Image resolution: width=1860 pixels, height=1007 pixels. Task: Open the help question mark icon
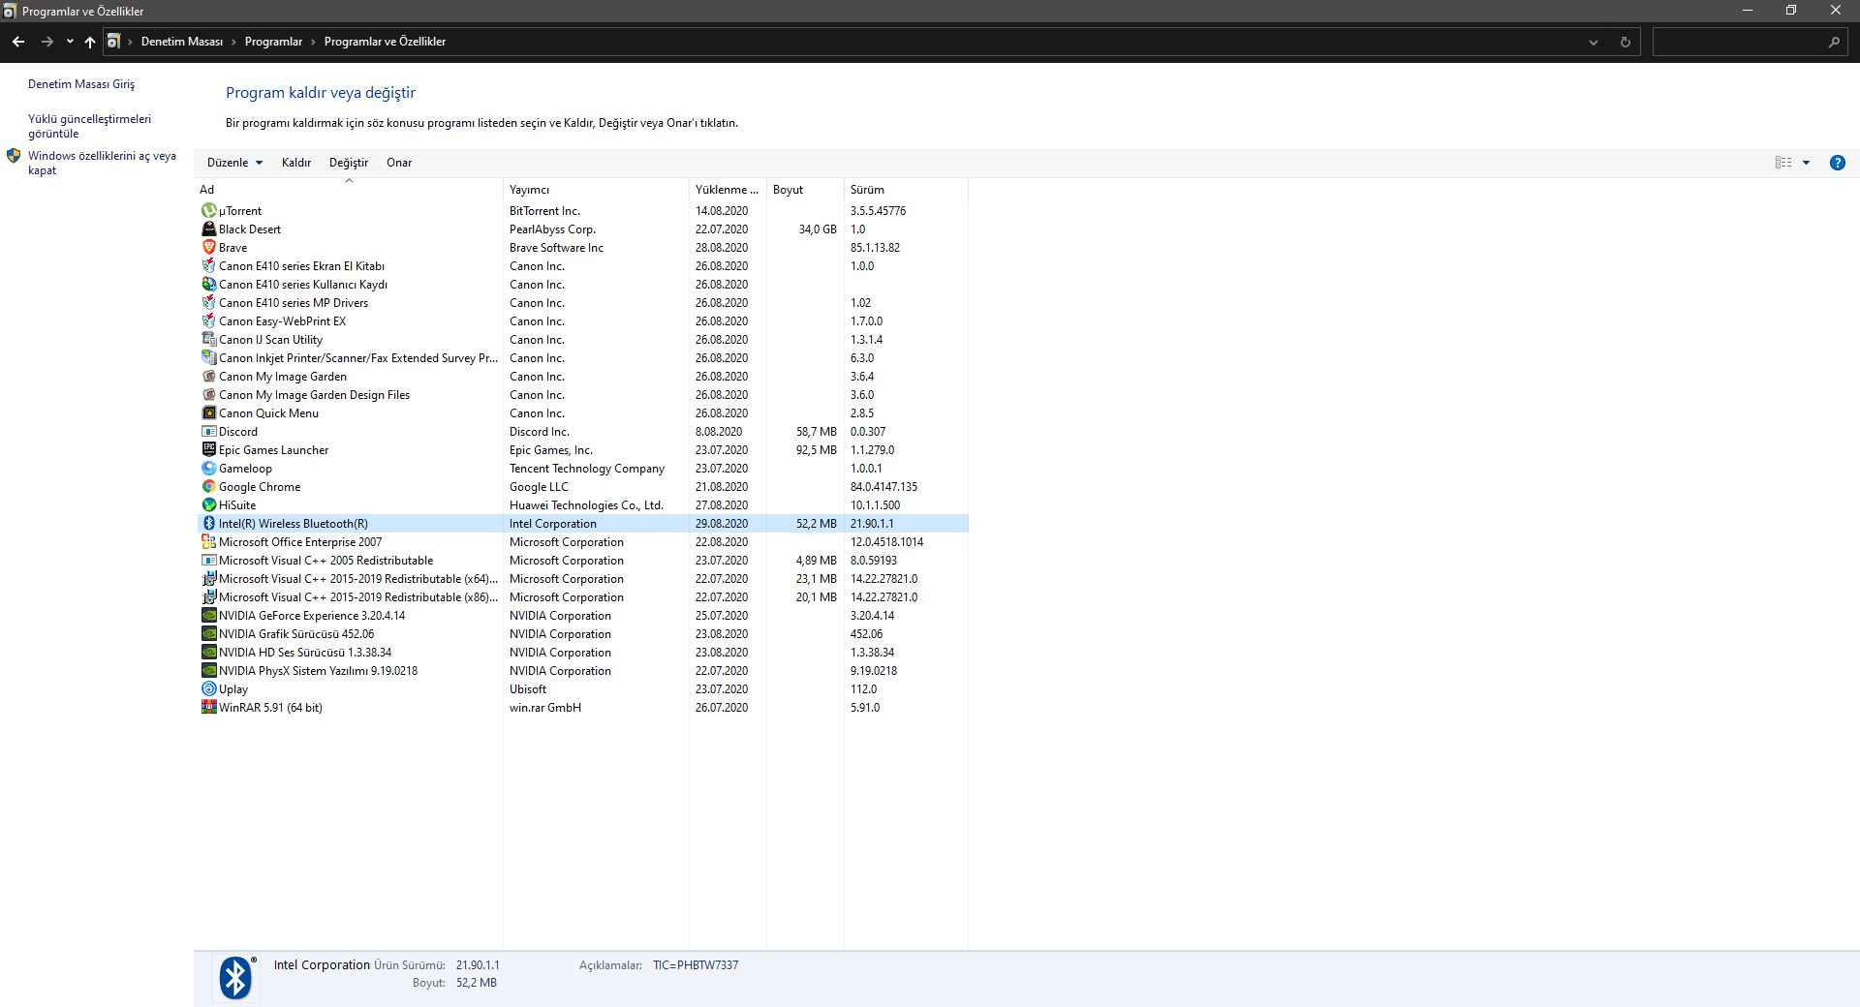pos(1837,163)
